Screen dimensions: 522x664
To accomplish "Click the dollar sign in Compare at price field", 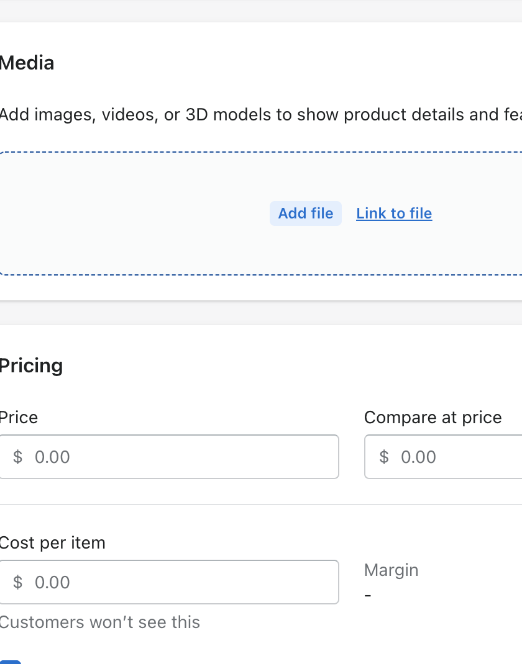I will tap(384, 457).
